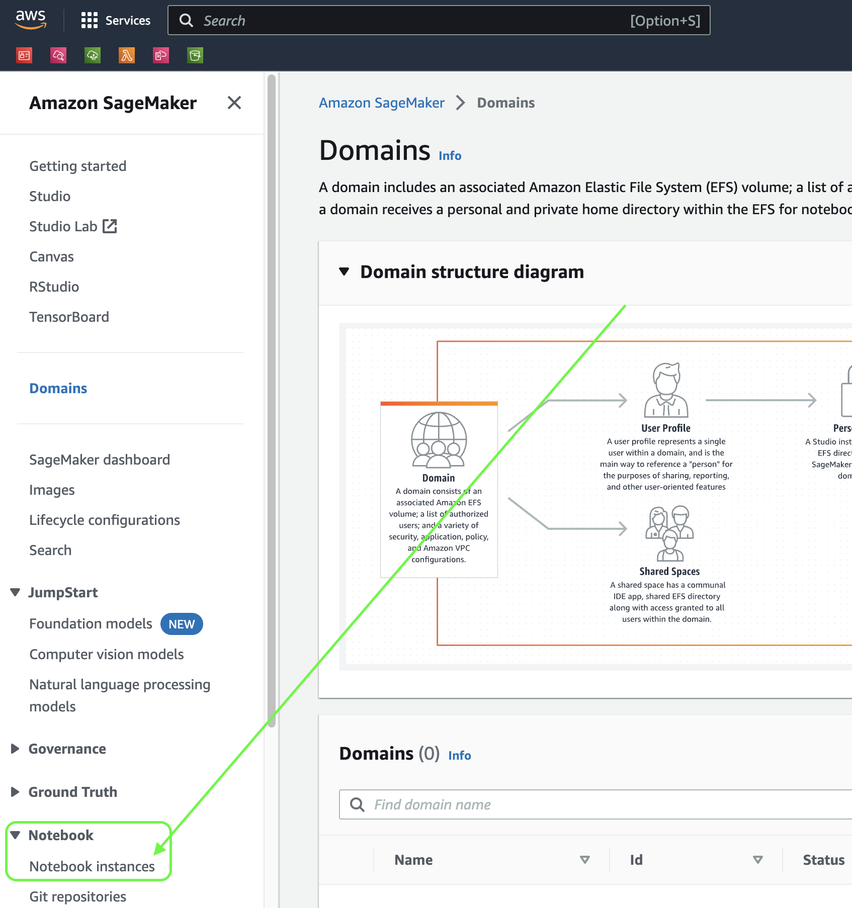852x908 pixels.
Task: Click the Shared Spaces group icon in diagram
Action: [x=669, y=533]
